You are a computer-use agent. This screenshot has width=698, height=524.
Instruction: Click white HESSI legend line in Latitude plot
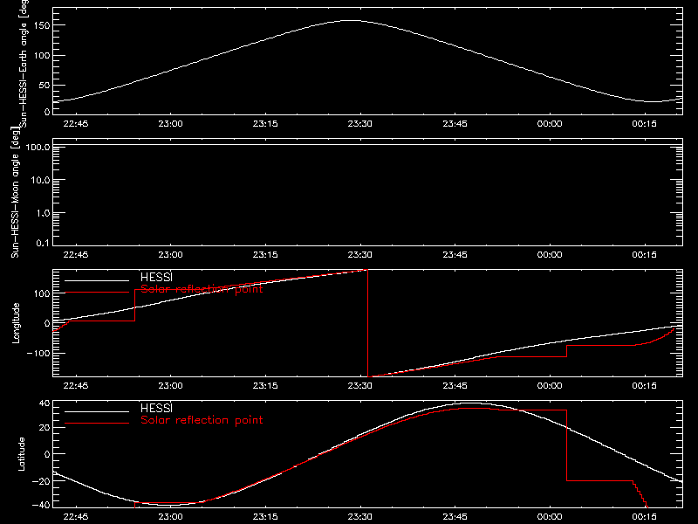[x=97, y=411]
